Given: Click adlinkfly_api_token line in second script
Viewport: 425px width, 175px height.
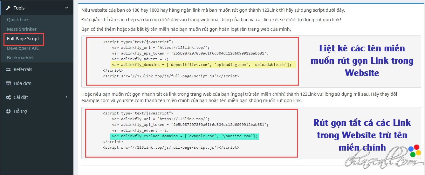Looking at the screenshot, I should pos(190,125).
